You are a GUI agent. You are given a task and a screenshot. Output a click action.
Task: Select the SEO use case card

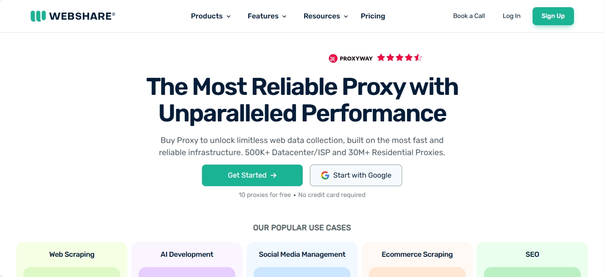point(533,259)
